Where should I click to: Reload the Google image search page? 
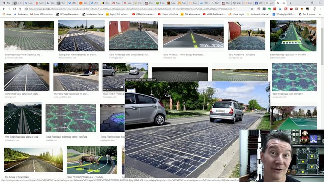[x=15, y=9]
